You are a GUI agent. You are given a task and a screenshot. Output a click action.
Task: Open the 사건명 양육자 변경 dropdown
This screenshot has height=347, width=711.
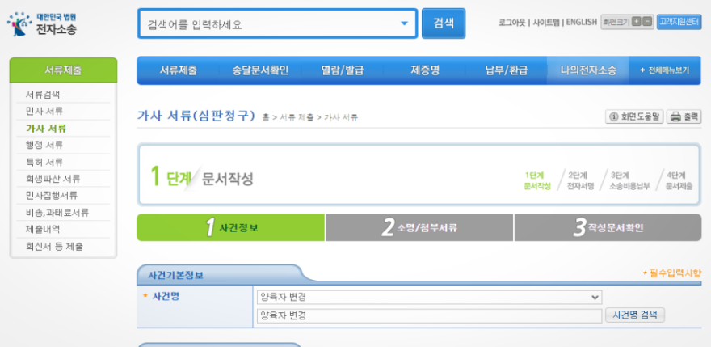pyautogui.click(x=428, y=297)
